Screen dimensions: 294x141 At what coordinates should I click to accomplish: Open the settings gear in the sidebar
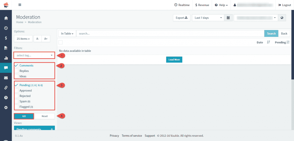6,107
